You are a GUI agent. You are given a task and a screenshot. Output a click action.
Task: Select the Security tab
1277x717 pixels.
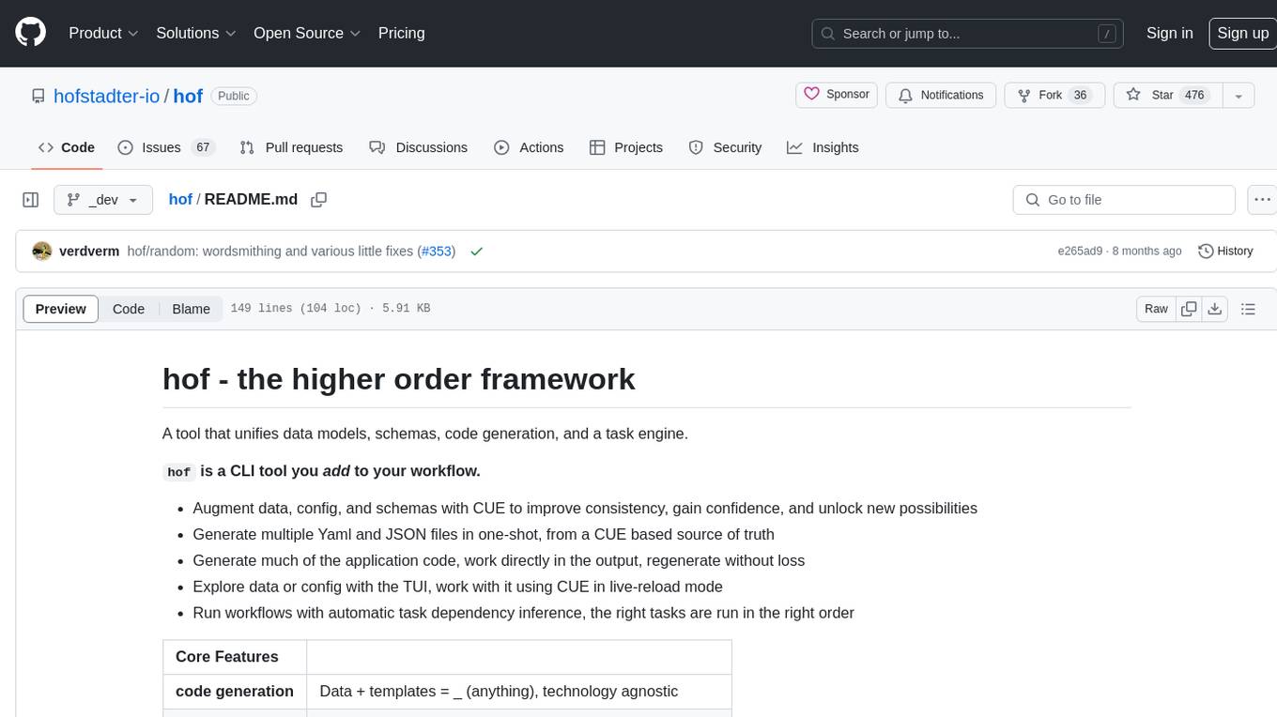[725, 147]
